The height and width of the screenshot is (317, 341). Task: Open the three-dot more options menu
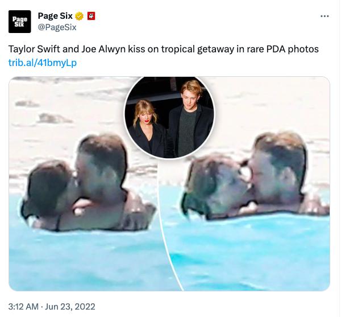pyautogui.click(x=325, y=16)
